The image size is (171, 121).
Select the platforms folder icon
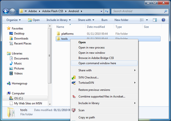(58, 33)
